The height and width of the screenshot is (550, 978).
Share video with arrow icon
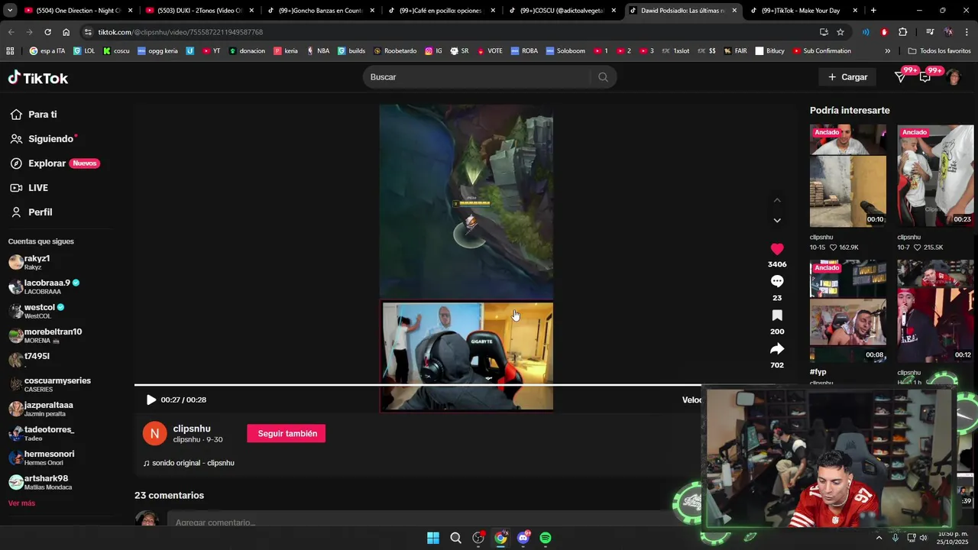pyautogui.click(x=777, y=349)
